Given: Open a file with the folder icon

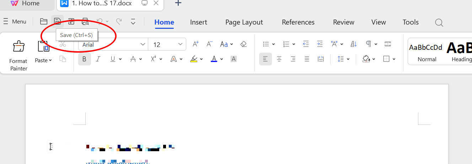Looking at the screenshot, I should (x=43, y=22).
